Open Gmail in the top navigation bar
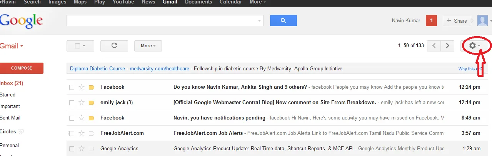 coord(170,2)
